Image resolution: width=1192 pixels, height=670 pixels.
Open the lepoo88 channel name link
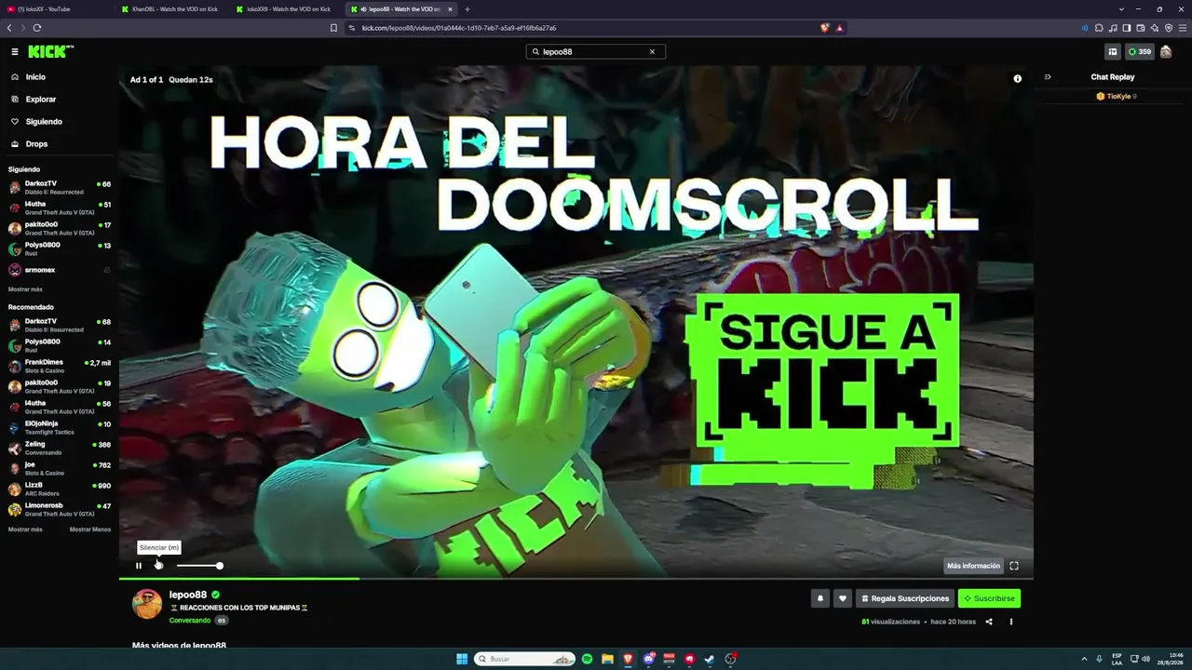(188, 595)
